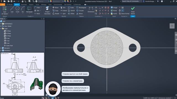Viewport: 177px width, 99px height.
Task: Open the fx Parameters dialog
Action: tap(71, 1)
